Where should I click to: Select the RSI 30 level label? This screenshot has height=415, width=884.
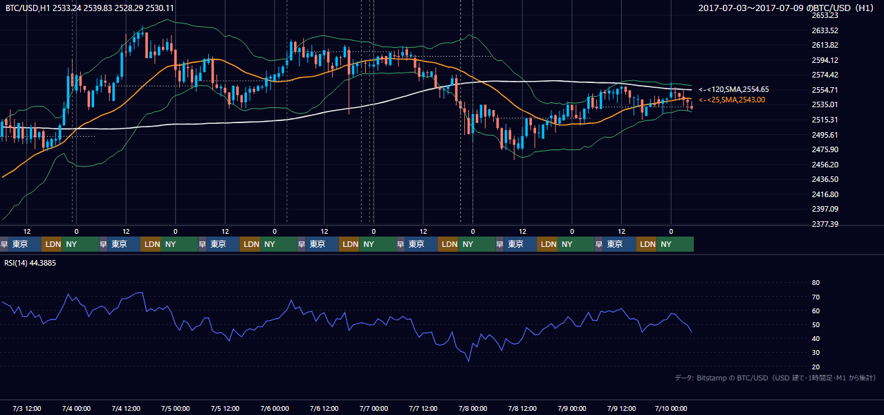point(816,353)
